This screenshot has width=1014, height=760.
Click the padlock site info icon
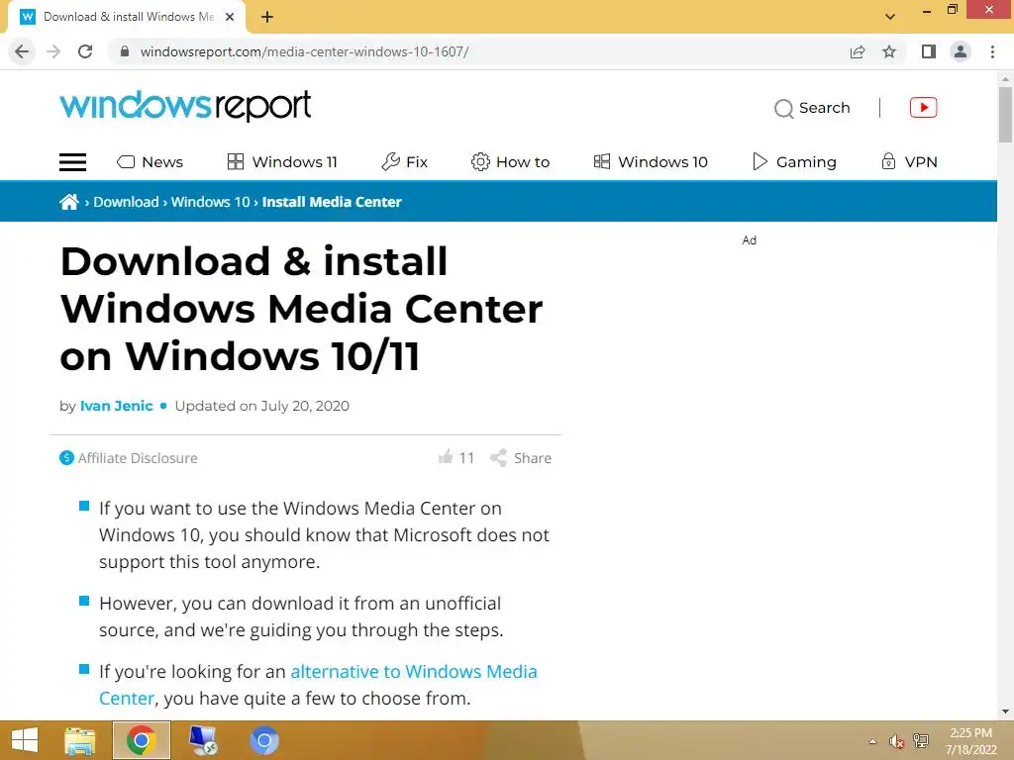coord(126,51)
